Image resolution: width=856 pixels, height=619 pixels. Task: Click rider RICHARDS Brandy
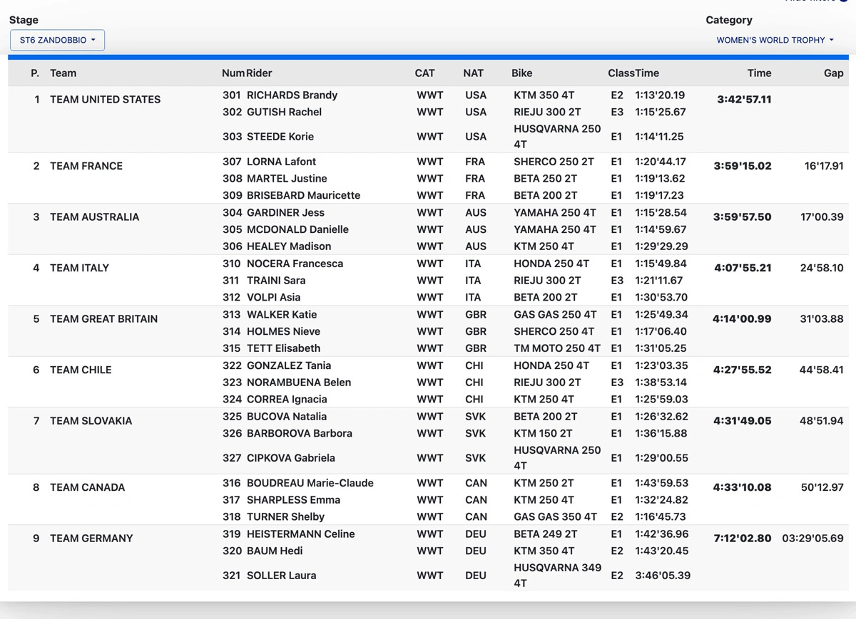coord(292,95)
